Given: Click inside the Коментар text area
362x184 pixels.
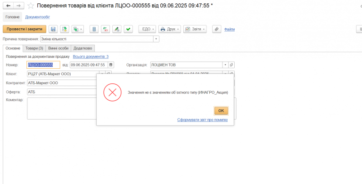Looking at the screenshot, I should point(62,108).
